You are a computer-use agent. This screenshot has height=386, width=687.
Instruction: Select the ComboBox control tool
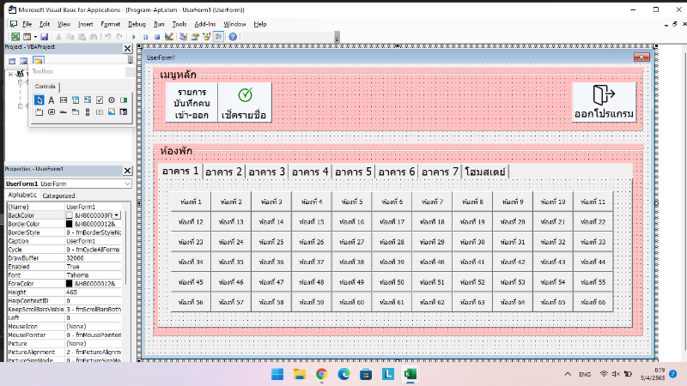coord(76,100)
